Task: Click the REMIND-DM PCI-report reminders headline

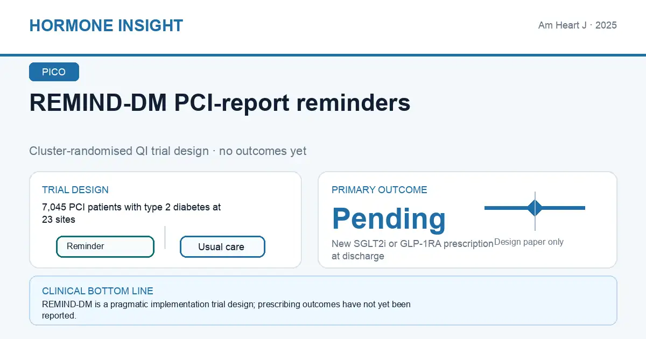Action: tap(220, 103)
